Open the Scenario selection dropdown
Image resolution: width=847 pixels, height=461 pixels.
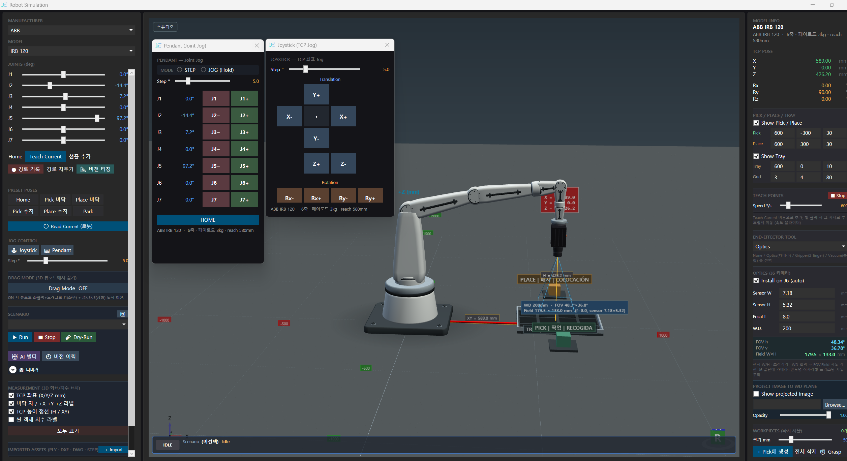pyautogui.click(x=68, y=324)
